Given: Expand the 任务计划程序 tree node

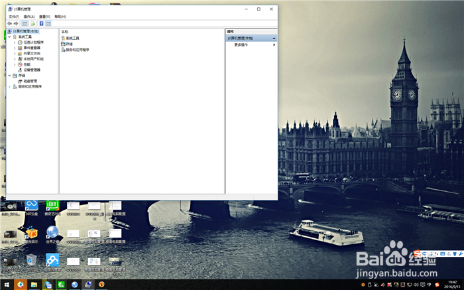Looking at the screenshot, I should (15, 42).
